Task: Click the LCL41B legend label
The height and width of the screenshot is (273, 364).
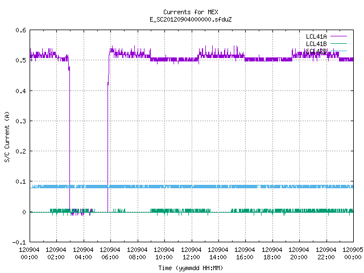Action: [316, 44]
